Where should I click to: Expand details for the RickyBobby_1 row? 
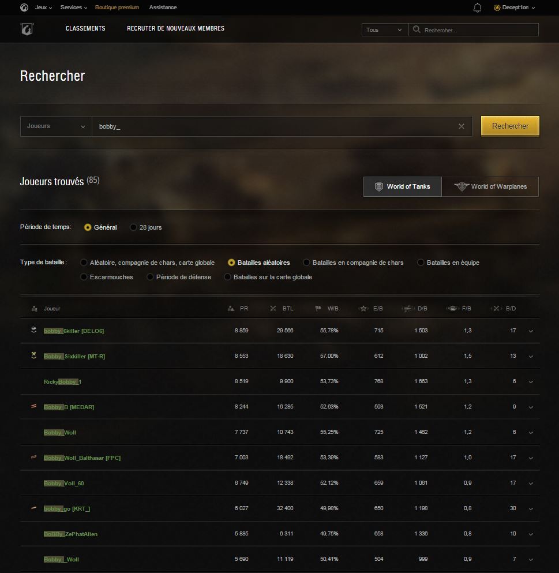click(x=531, y=382)
